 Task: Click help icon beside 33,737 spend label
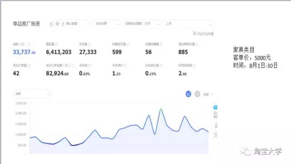pos(29,44)
